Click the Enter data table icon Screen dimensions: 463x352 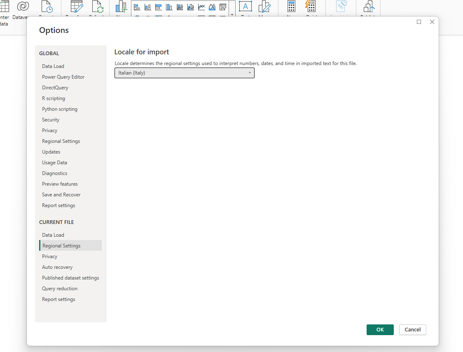pos(4,6)
